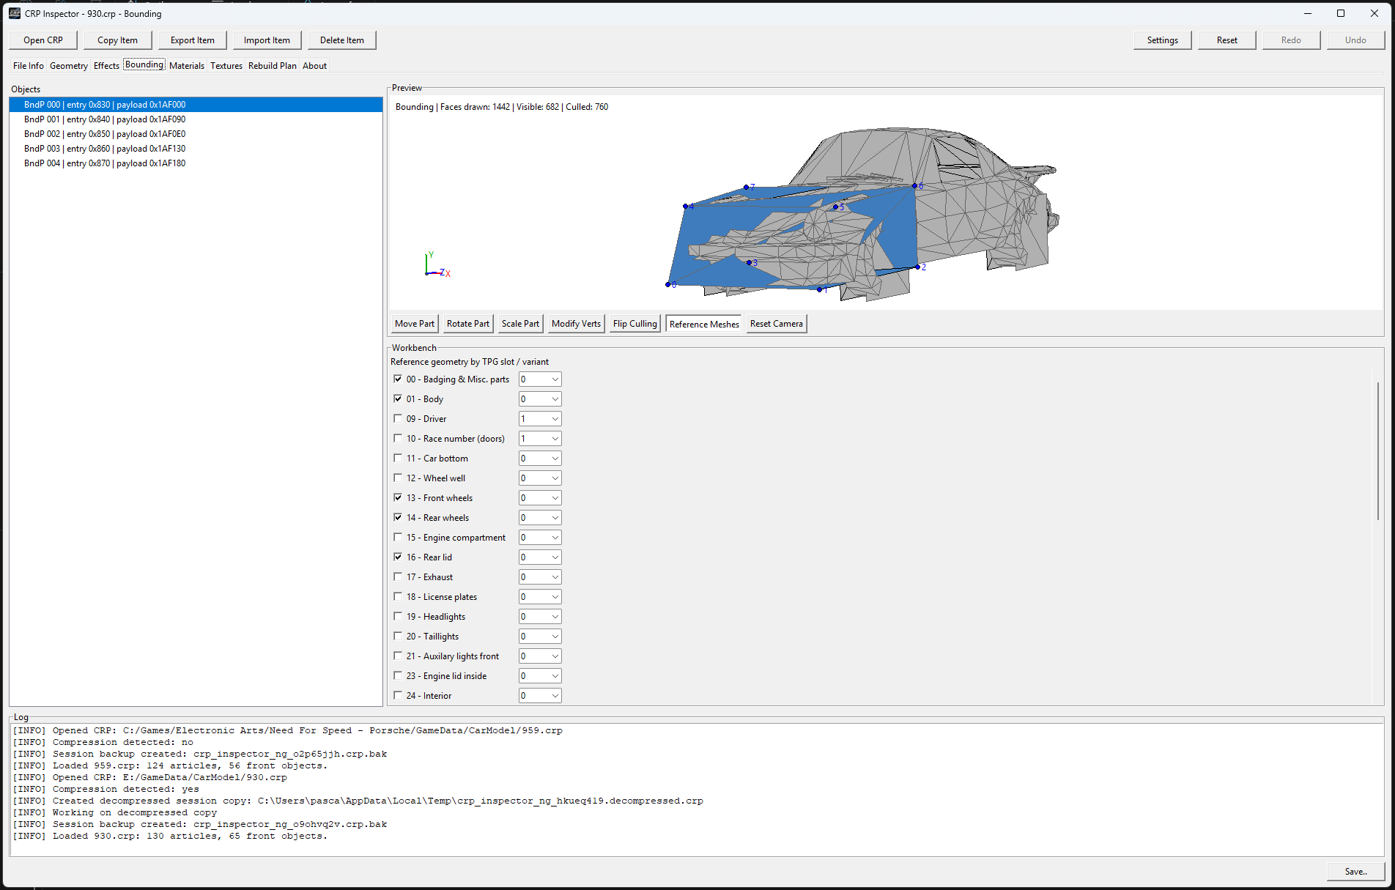Click the CRP Inspector app icon in title bar
This screenshot has height=890, width=1395.
tap(15, 13)
